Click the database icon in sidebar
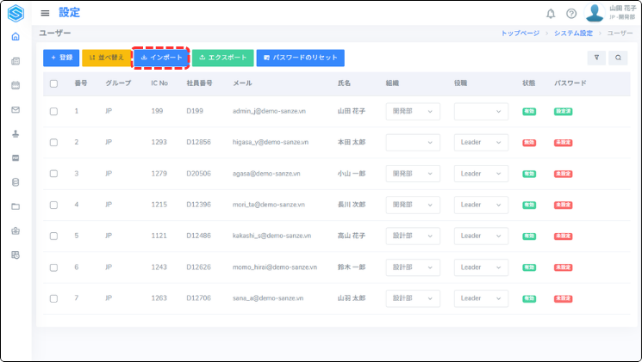 (16, 182)
